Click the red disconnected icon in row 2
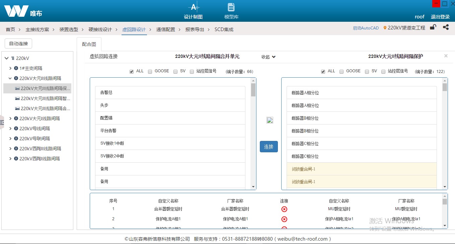Image resolution: width=455 pixels, height=244 pixels. coord(284,219)
